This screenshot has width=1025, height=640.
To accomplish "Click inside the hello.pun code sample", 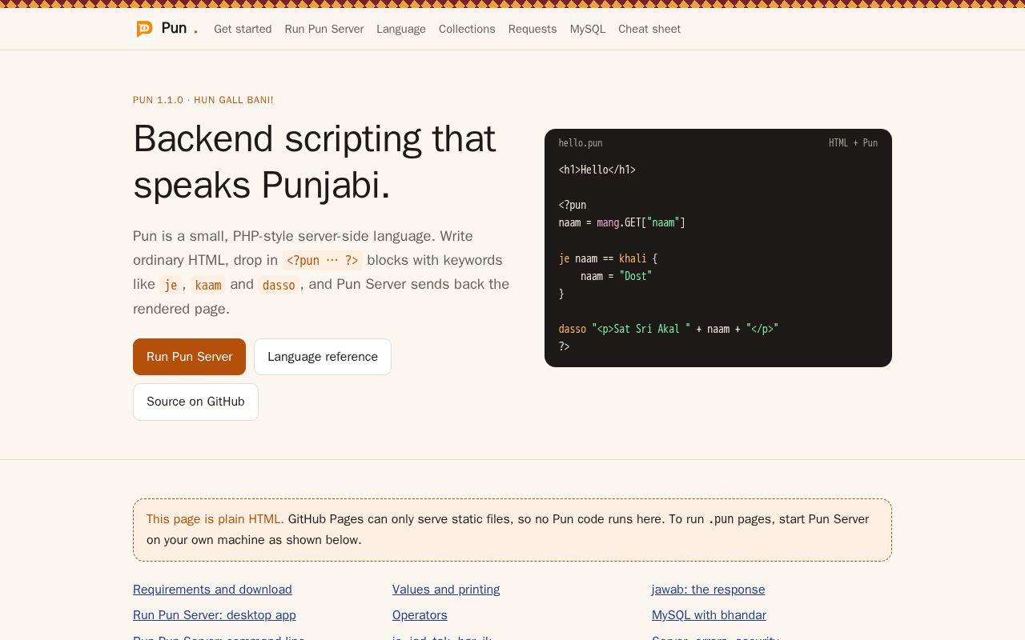I will point(718,258).
